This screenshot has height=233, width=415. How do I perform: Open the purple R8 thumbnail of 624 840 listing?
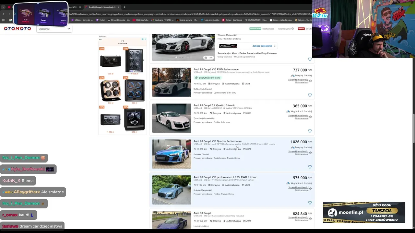[172, 220]
